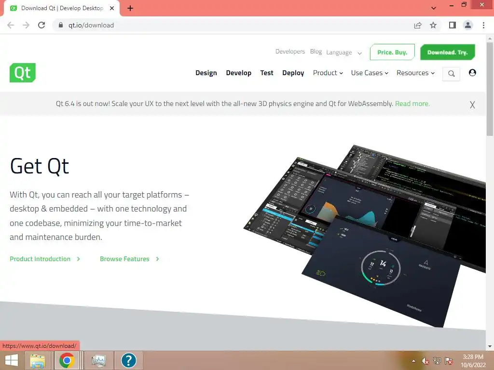The image size is (494, 370).
Task: Expand the Use Cases menu
Action: pos(370,73)
